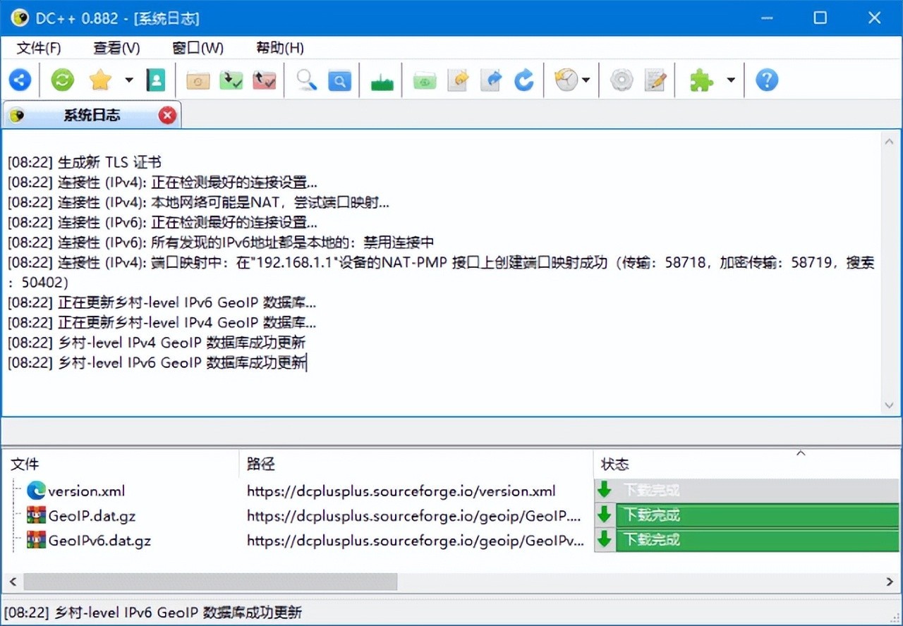Click the green Reconnect toolbar icon
The height and width of the screenshot is (626, 903).
(62, 80)
